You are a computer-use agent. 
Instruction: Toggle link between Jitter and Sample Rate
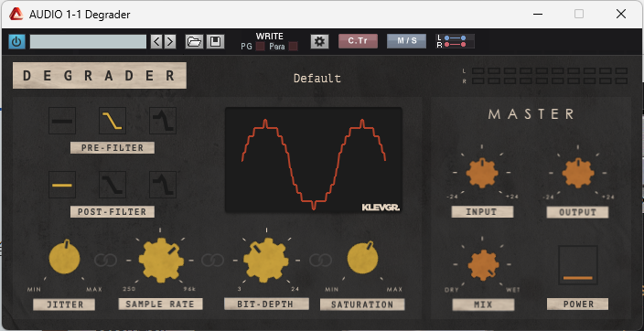click(105, 260)
